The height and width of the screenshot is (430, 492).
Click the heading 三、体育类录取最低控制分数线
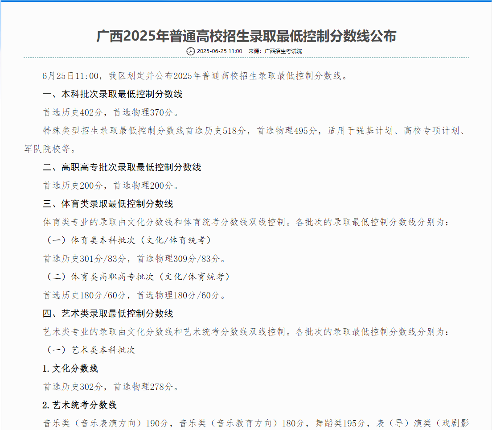108,204
